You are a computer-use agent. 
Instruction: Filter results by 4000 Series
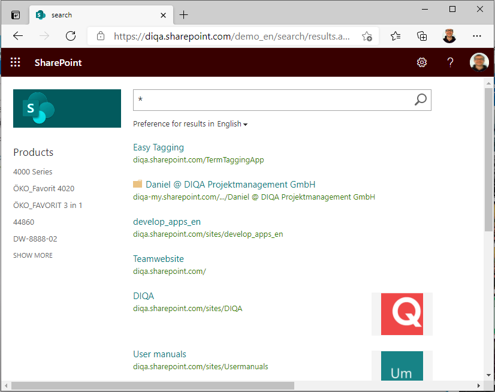click(33, 172)
